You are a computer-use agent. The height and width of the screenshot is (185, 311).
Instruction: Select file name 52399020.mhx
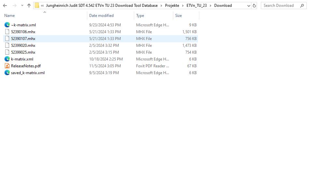pyautogui.click(x=23, y=46)
